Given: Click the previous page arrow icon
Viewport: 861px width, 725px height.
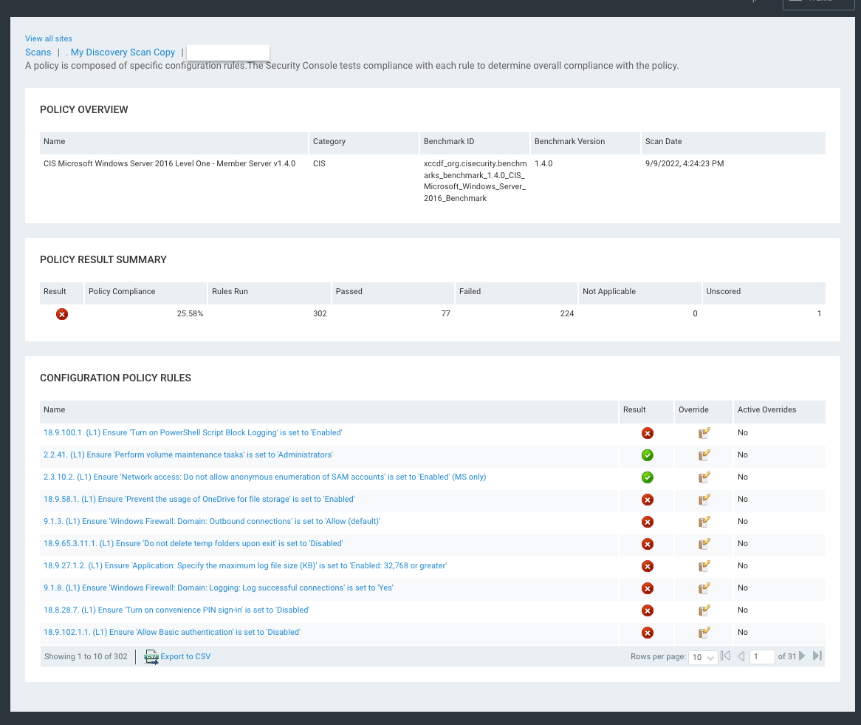Looking at the screenshot, I should tap(741, 656).
